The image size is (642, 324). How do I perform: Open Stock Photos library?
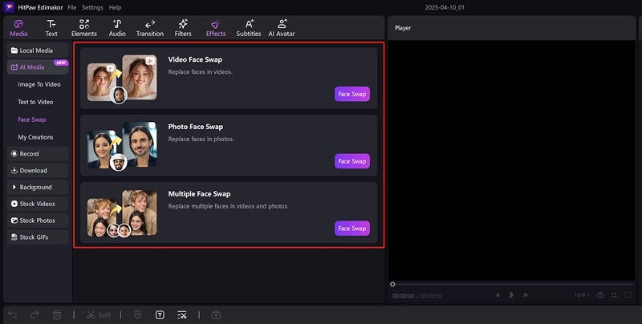(38, 221)
